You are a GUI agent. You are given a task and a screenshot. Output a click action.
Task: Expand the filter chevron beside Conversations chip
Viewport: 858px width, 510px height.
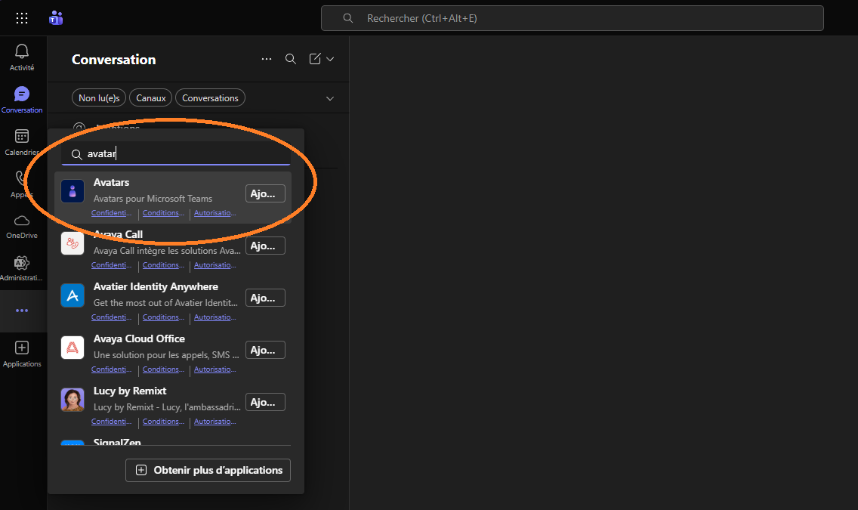click(x=329, y=98)
